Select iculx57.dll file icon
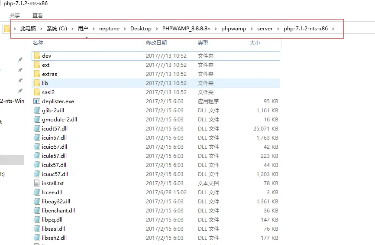The image size is (375, 245). click(37, 165)
